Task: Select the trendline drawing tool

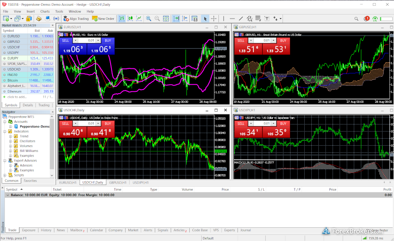Action: coord(241,19)
